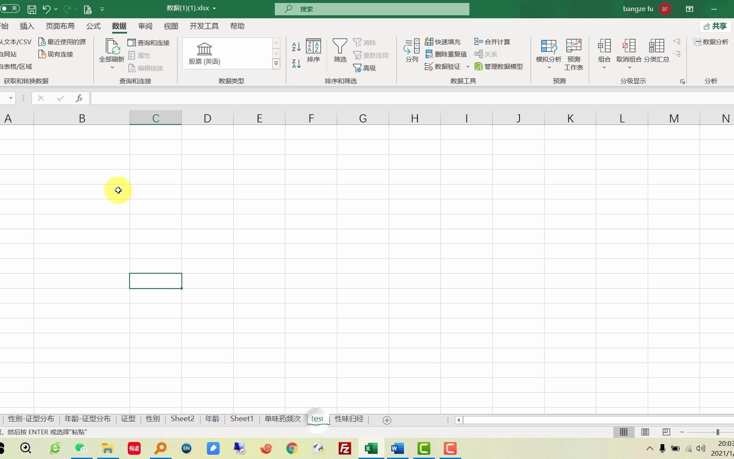
Task: Open the Review (审阅) tab
Action: (145, 26)
